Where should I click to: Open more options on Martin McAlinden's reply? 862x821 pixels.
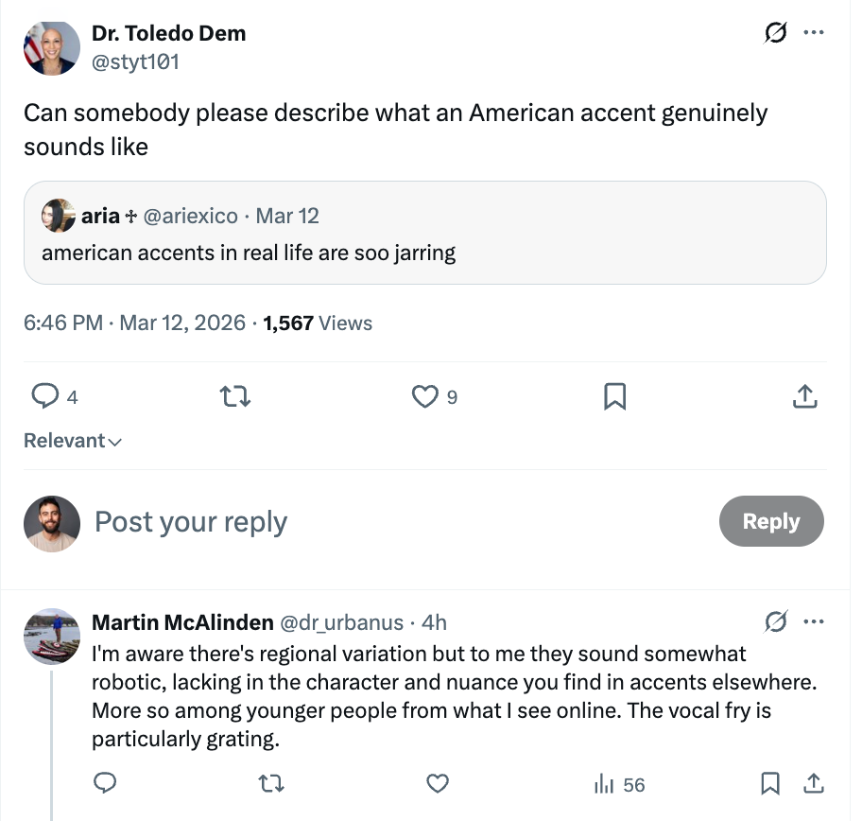814,621
